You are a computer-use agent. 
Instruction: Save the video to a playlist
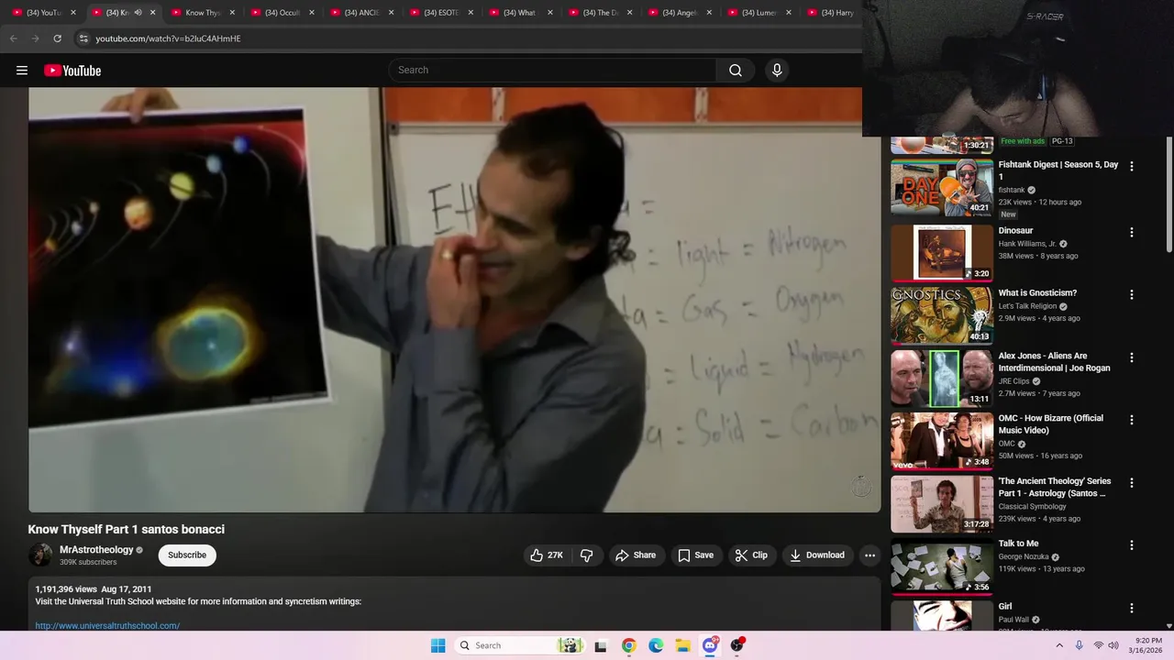[695, 555]
